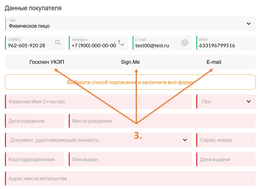Open Документ, удостоверяющий личность dropdown
The image size is (258, 189).
98,140
